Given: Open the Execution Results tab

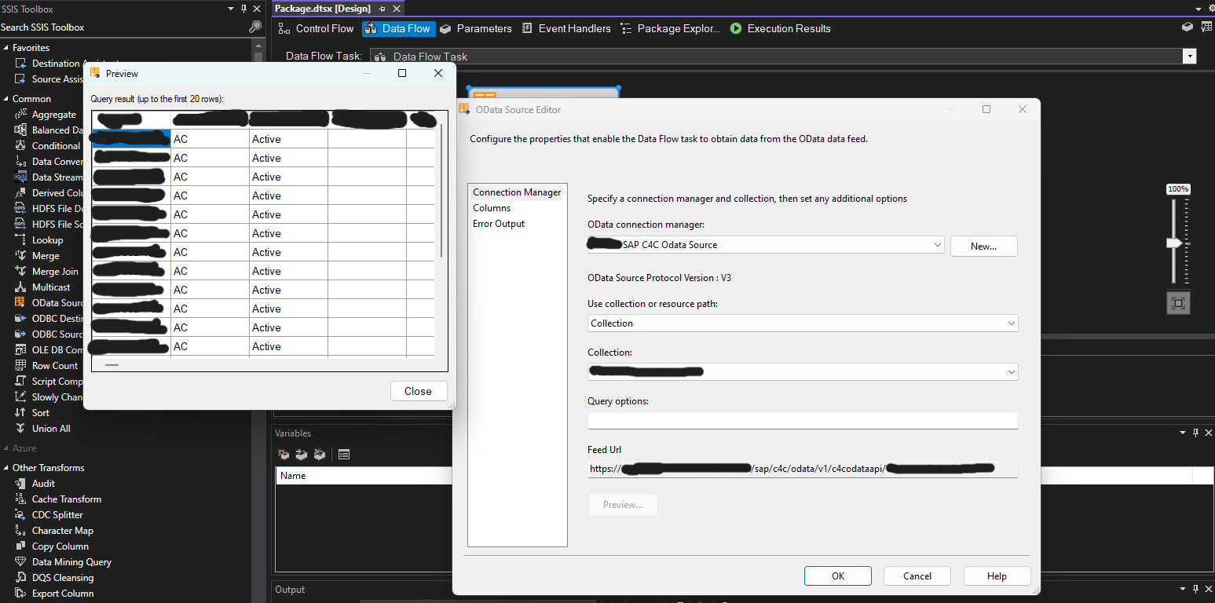Looking at the screenshot, I should pyautogui.click(x=780, y=28).
